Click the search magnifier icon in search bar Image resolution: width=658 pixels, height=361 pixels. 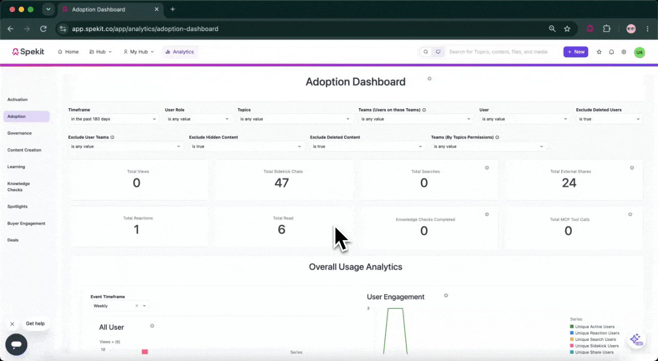point(426,52)
